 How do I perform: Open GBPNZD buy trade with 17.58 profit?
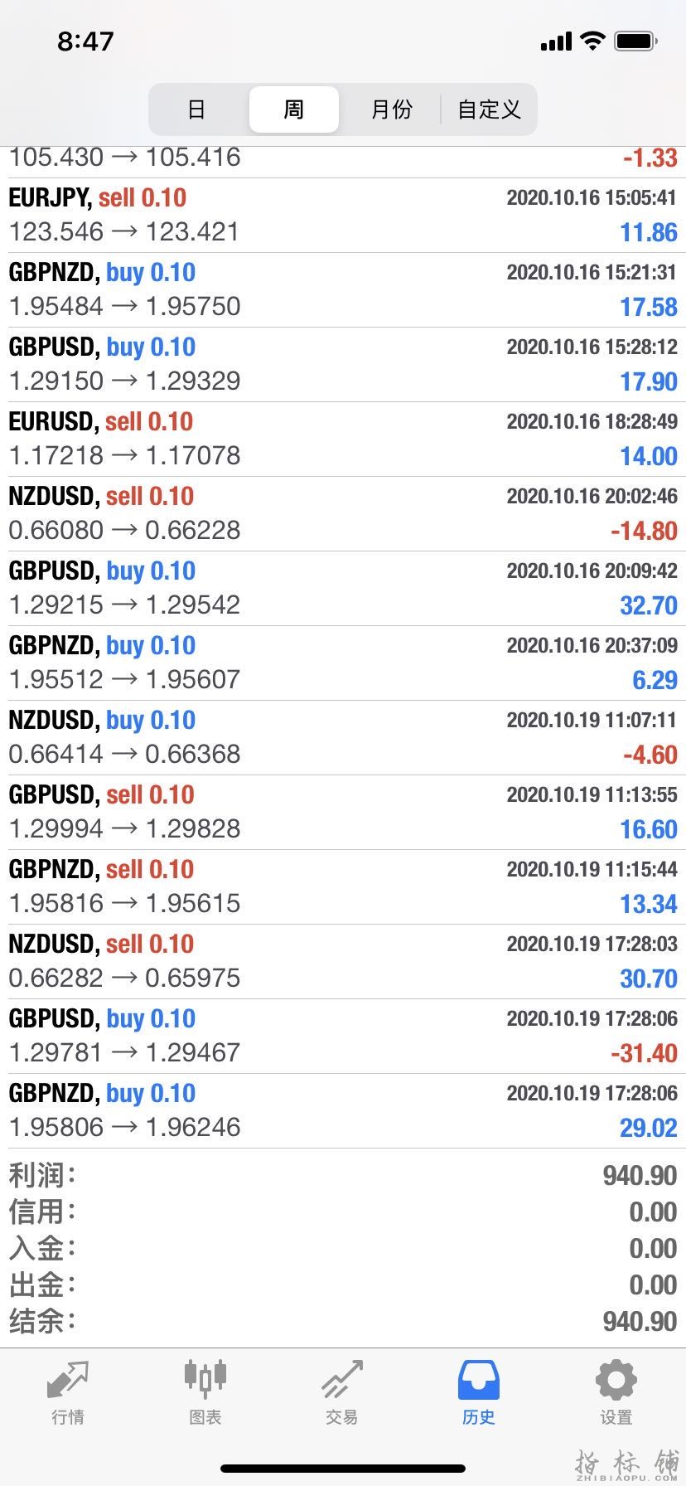tap(343, 290)
